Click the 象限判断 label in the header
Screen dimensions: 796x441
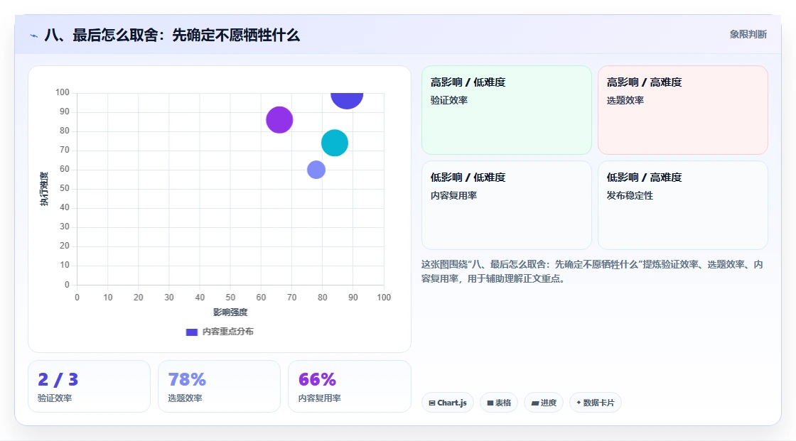coord(748,35)
